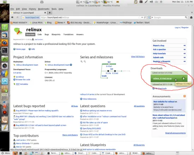This screenshot has width=194, height=155.
Task: Open the system monitor icon in dock
Action: tap(5, 81)
